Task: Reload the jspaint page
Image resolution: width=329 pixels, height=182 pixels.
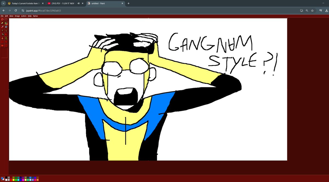Action: pyautogui.click(x=16, y=10)
